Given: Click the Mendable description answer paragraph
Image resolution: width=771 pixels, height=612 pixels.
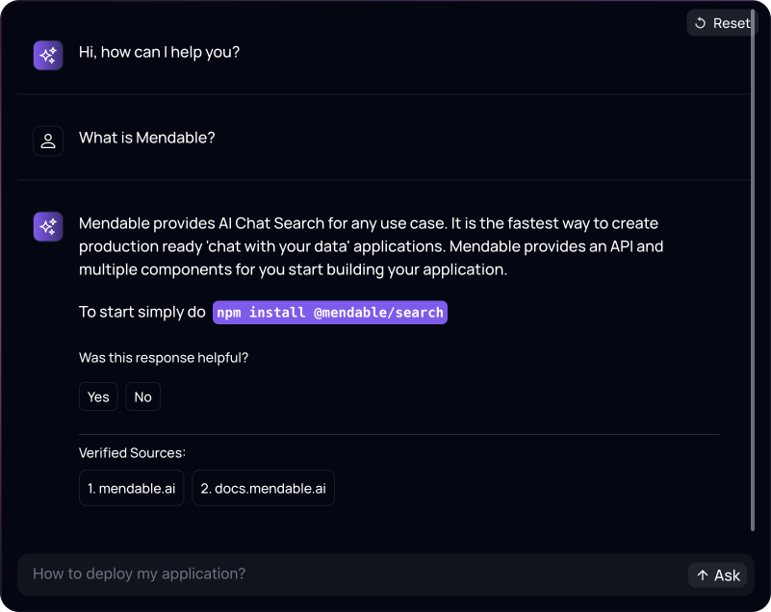Looking at the screenshot, I should point(371,246).
